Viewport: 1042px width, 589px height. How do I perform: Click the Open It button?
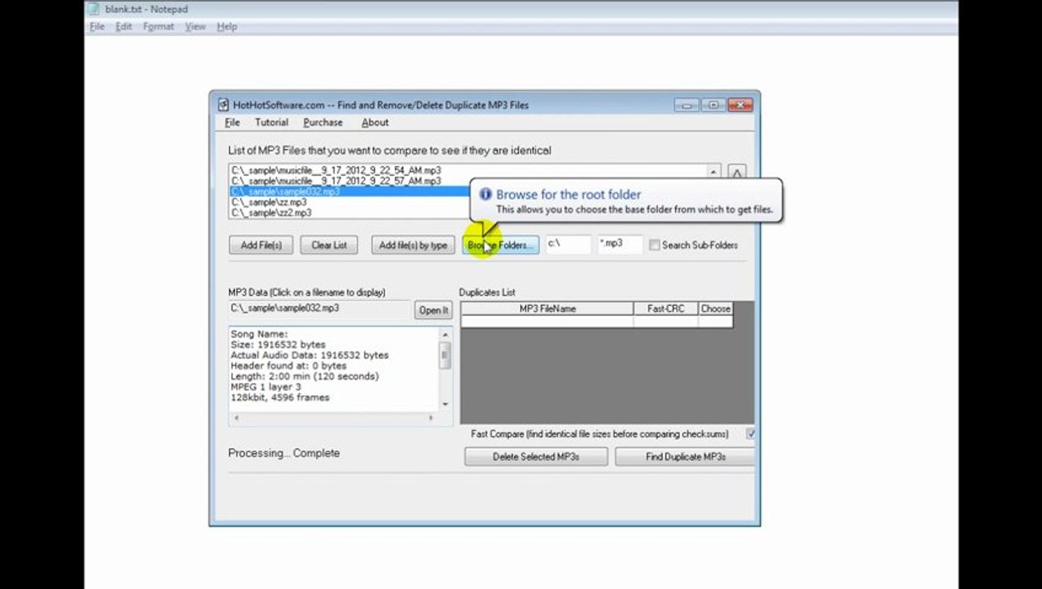(433, 310)
